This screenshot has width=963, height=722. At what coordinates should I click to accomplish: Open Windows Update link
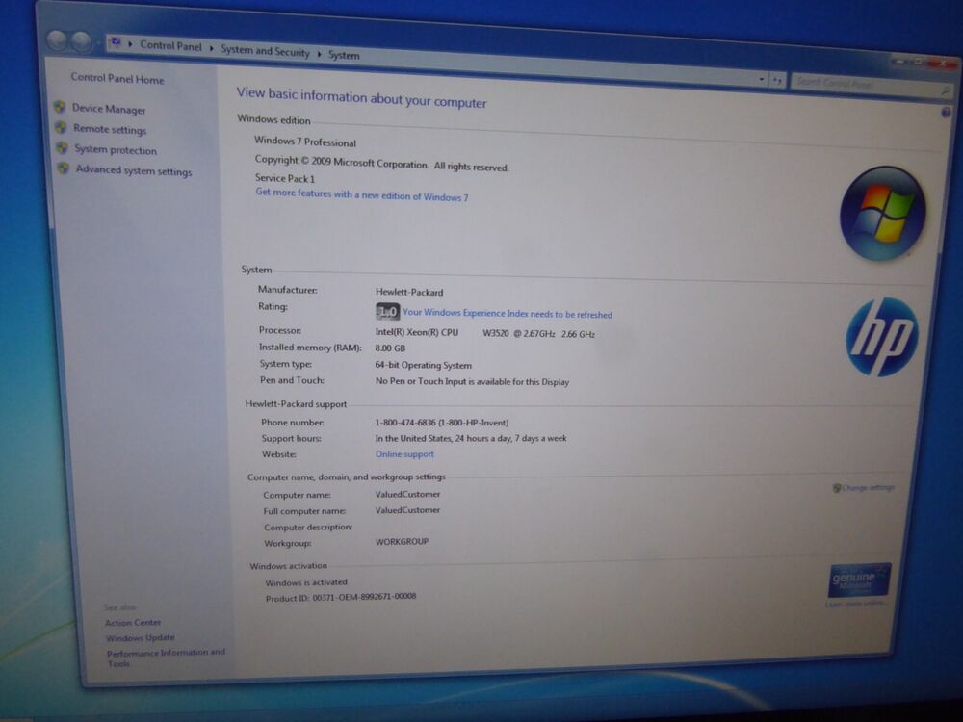coord(140,638)
